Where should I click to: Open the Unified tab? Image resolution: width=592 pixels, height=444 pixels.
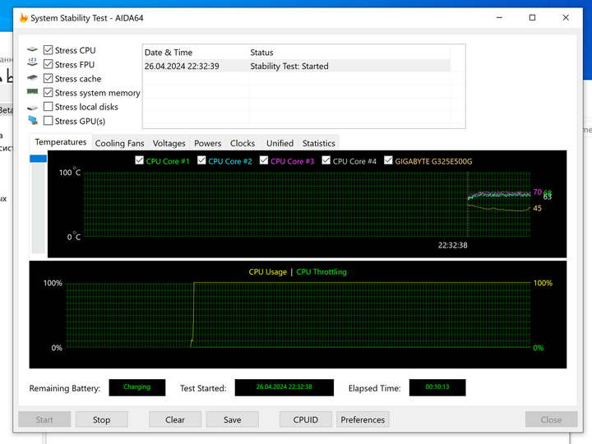(280, 143)
